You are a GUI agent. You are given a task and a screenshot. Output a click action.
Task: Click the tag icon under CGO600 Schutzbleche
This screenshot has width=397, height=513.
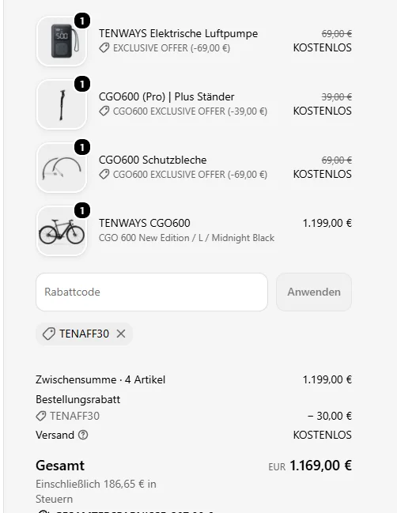[x=104, y=175]
